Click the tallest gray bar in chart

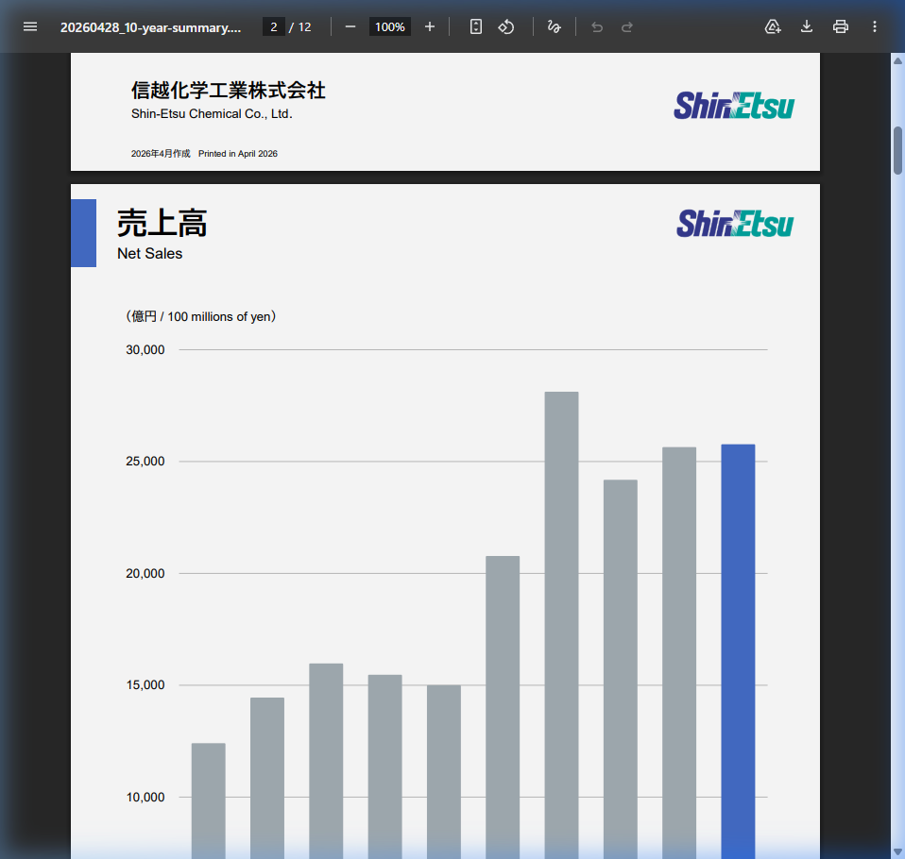(561, 625)
